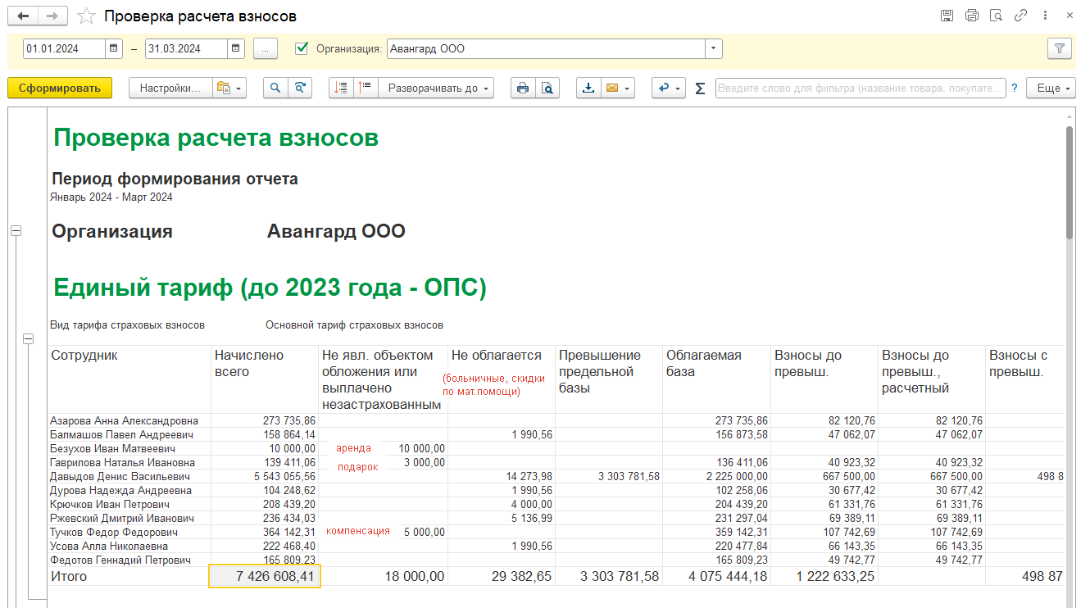The height and width of the screenshot is (608, 1090).
Task: Click the magnifier search icon in toolbar
Action: 276,88
